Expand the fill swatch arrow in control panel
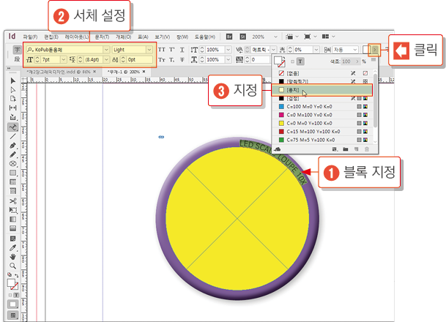Image resolution: width=446 pixels, height=322 pixels. coord(375,50)
